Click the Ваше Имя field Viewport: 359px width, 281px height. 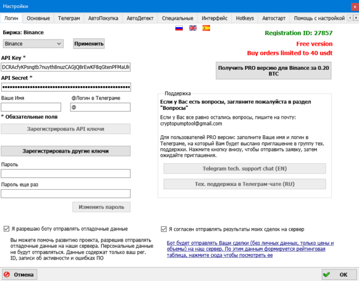(x=31, y=107)
